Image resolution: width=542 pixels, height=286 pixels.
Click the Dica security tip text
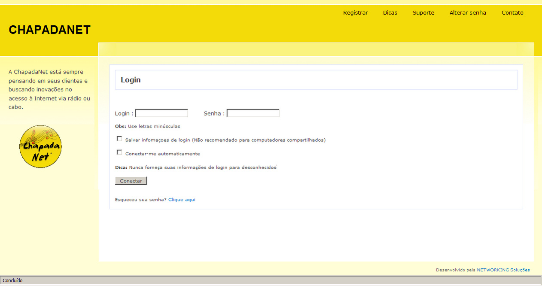point(196,167)
